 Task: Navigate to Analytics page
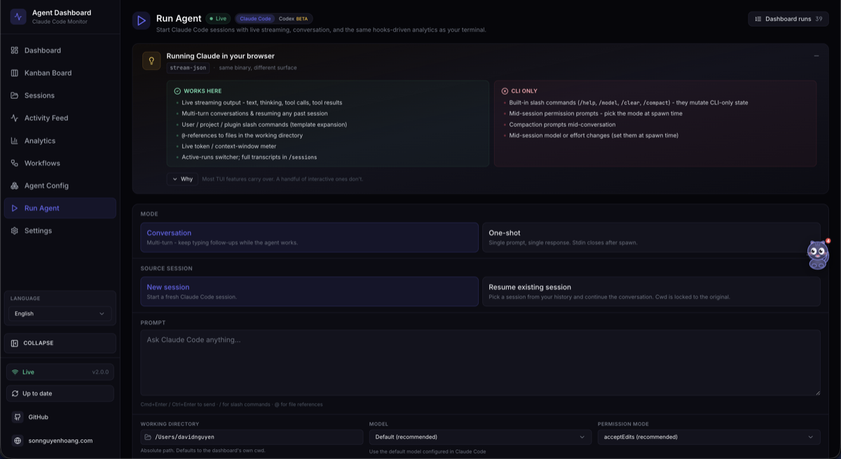60,140
